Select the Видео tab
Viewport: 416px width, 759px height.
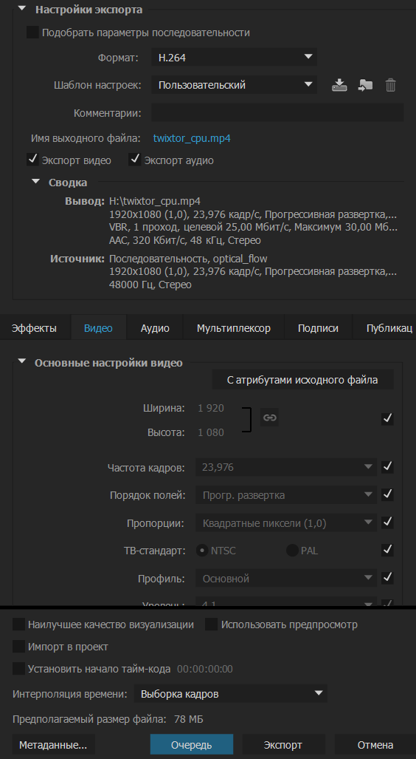(x=98, y=328)
